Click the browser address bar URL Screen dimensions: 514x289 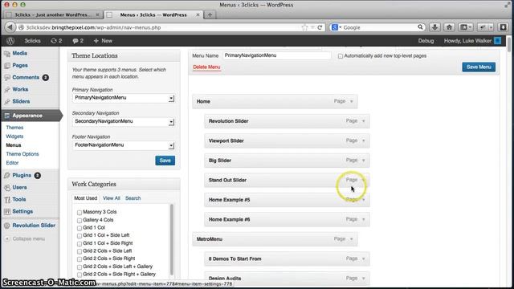(93, 27)
